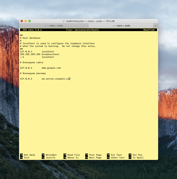Open a new terminal tab with plus button

click(x=156, y=26)
